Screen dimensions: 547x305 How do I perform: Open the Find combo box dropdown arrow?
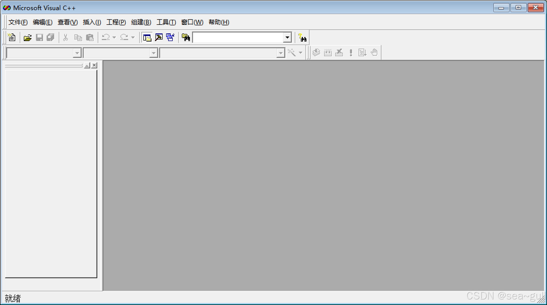coord(287,37)
